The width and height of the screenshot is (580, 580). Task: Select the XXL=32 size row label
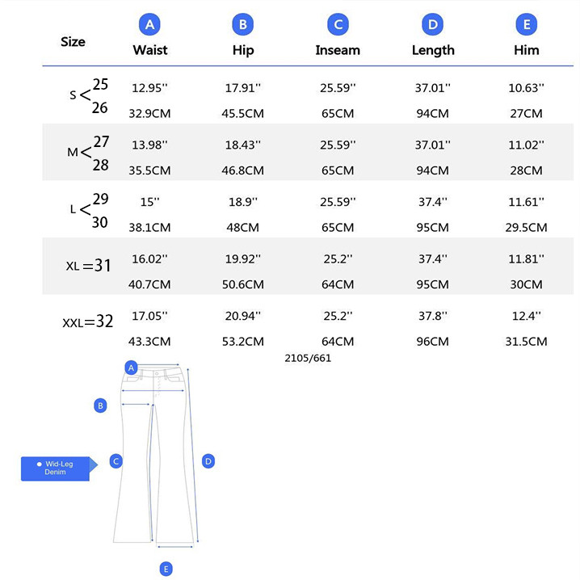tap(88, 322)
